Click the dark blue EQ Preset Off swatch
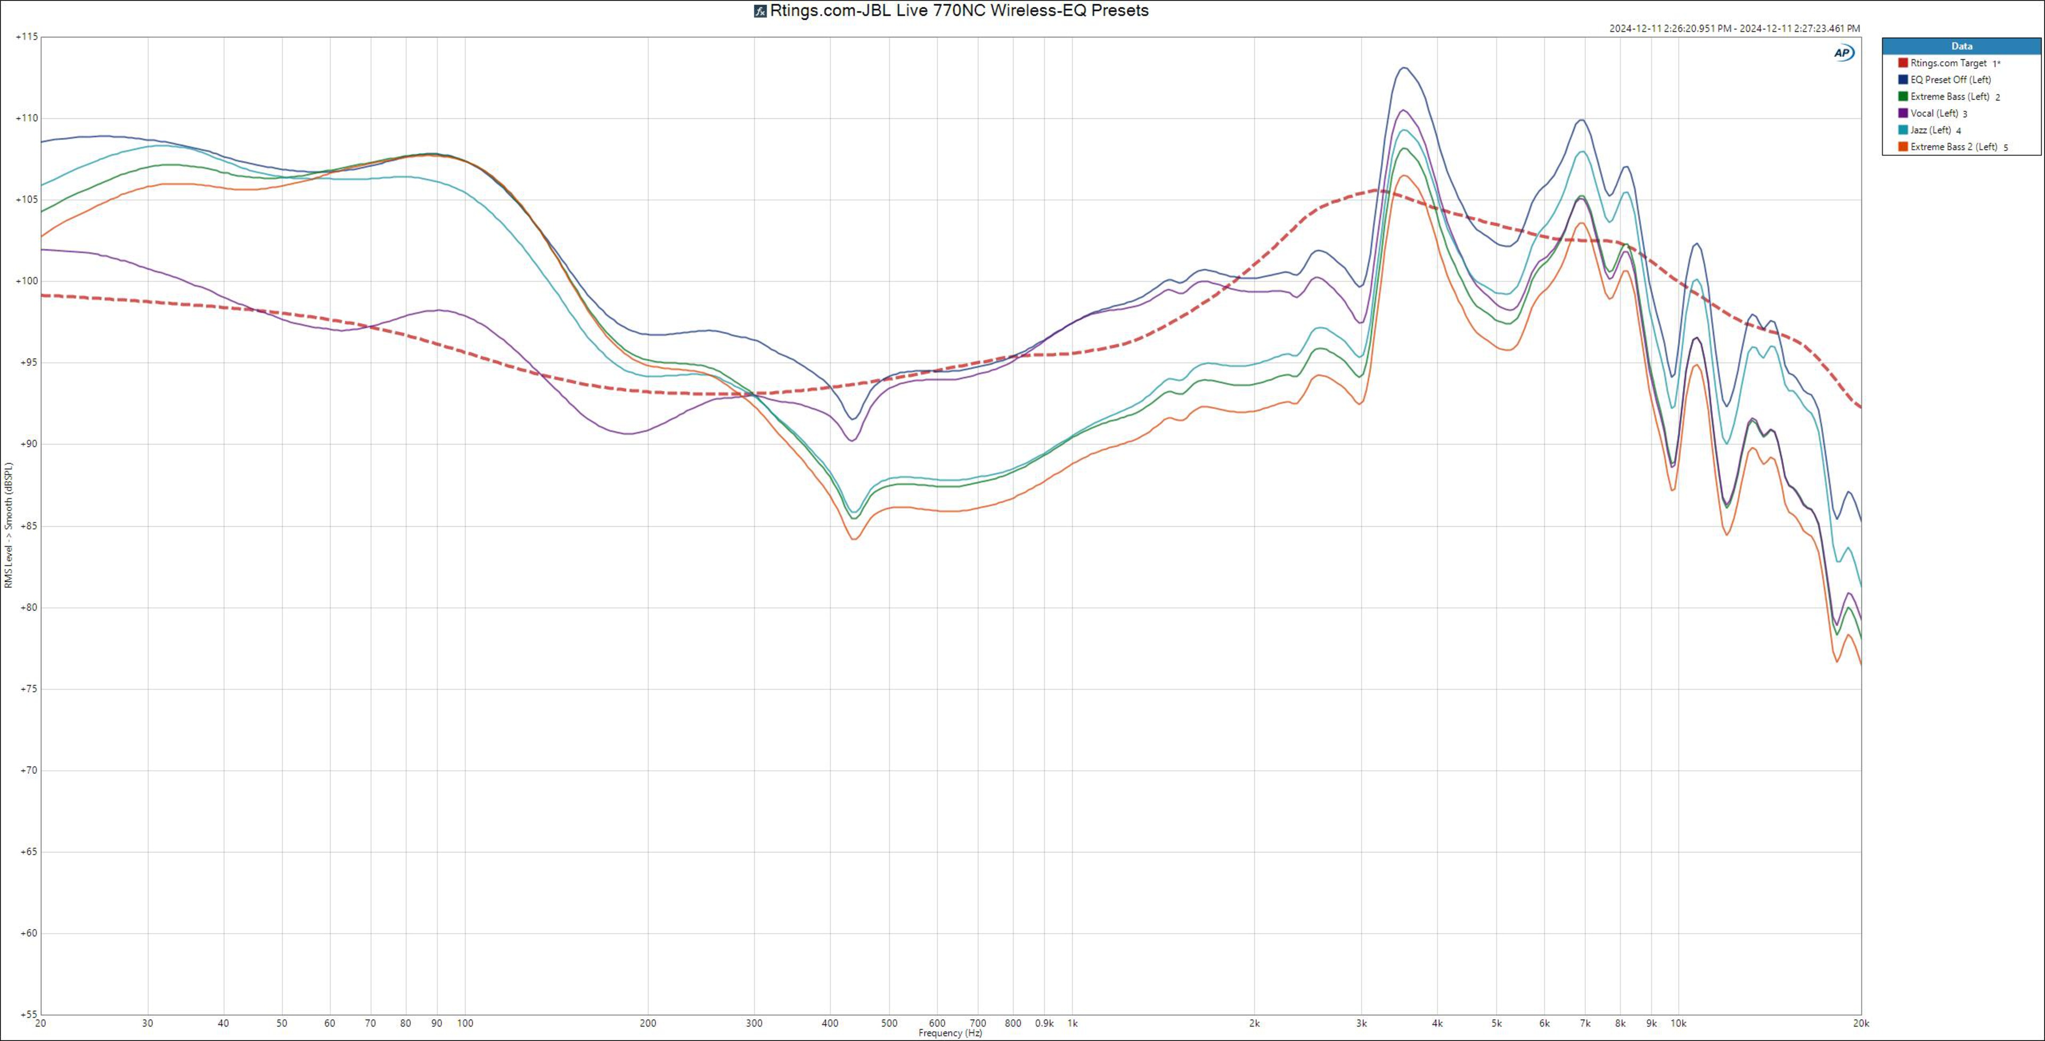The height and width of the screenshot is (1041, 2045). 1903,79
